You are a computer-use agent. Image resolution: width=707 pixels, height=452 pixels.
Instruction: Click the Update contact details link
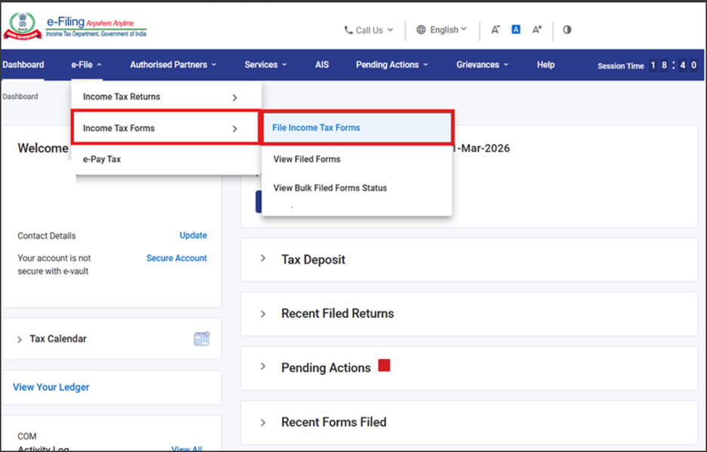click(x=193, y=235)
